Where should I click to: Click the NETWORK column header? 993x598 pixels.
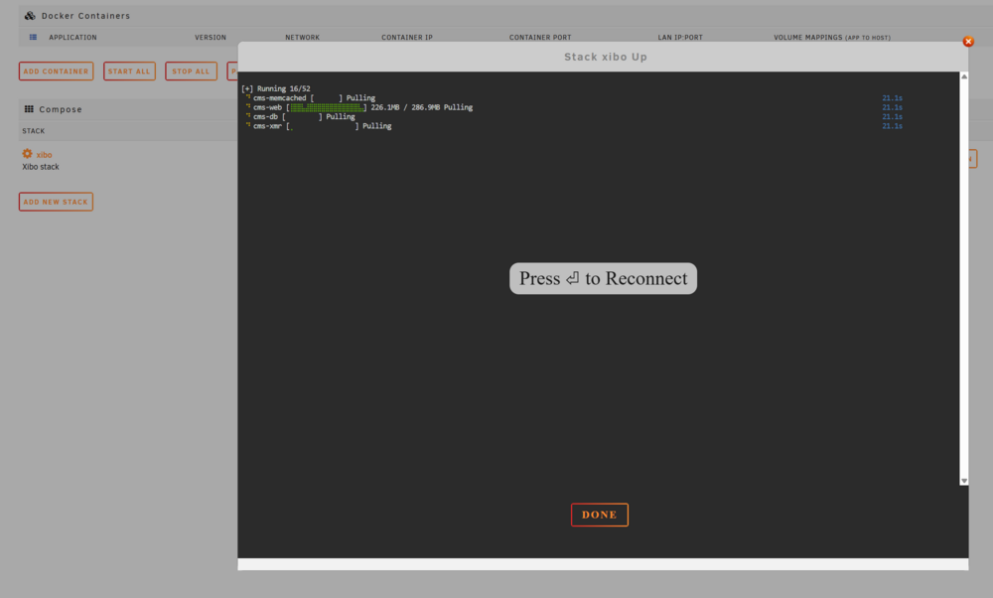(302, 38)
